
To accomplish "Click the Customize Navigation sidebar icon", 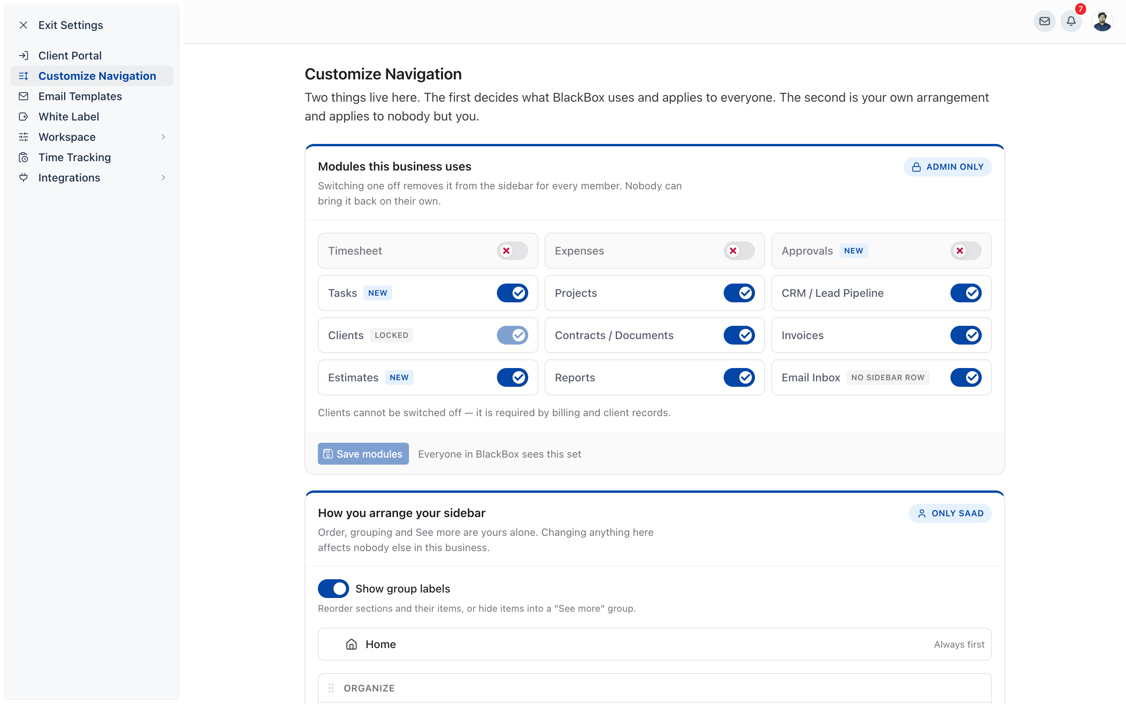I will pos(23,76).
